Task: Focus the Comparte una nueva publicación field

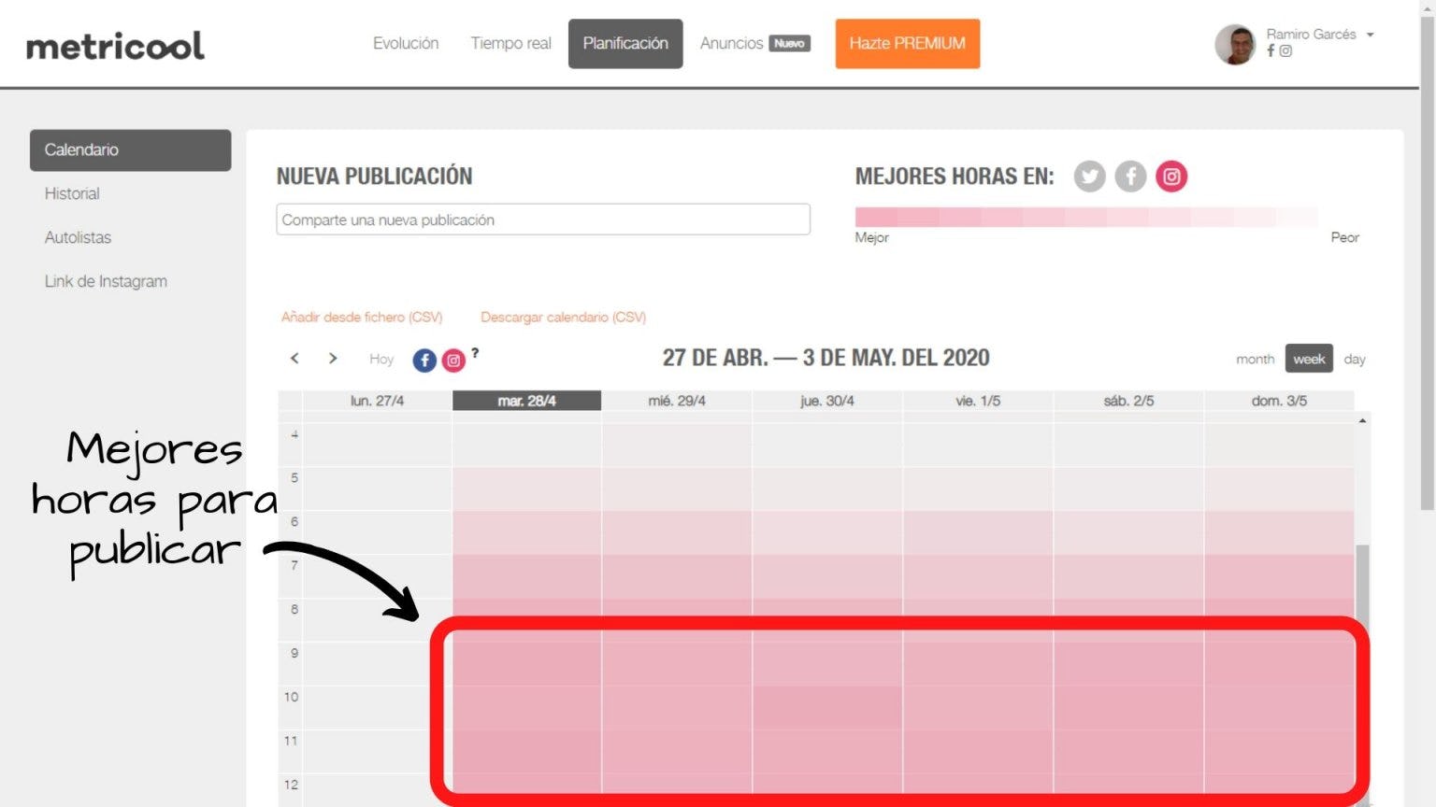Action: [543, 219]
